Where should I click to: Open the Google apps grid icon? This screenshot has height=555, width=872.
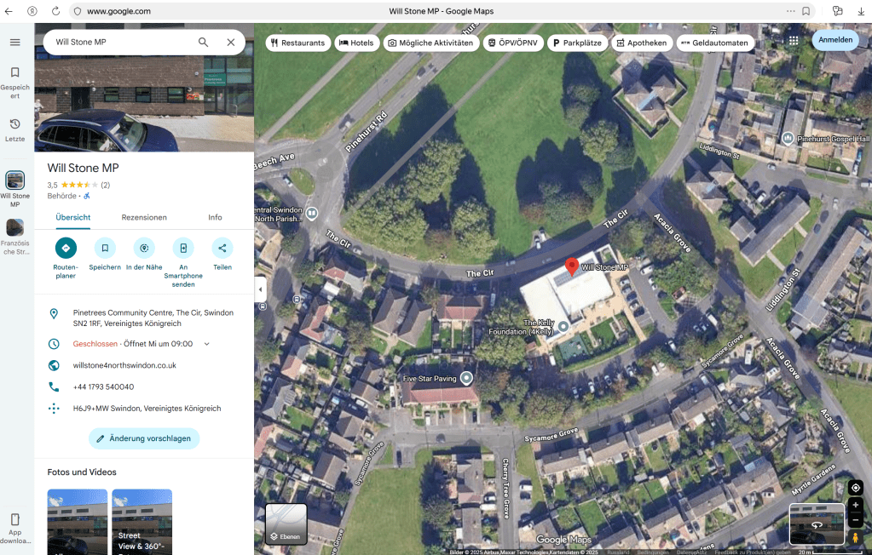[794, 40]
